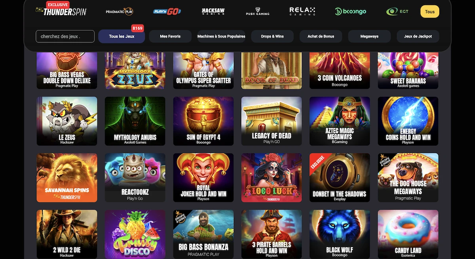Switch to Tous les Jeux tab
This screenshot has width=475, height=259.
pos(122,36)
